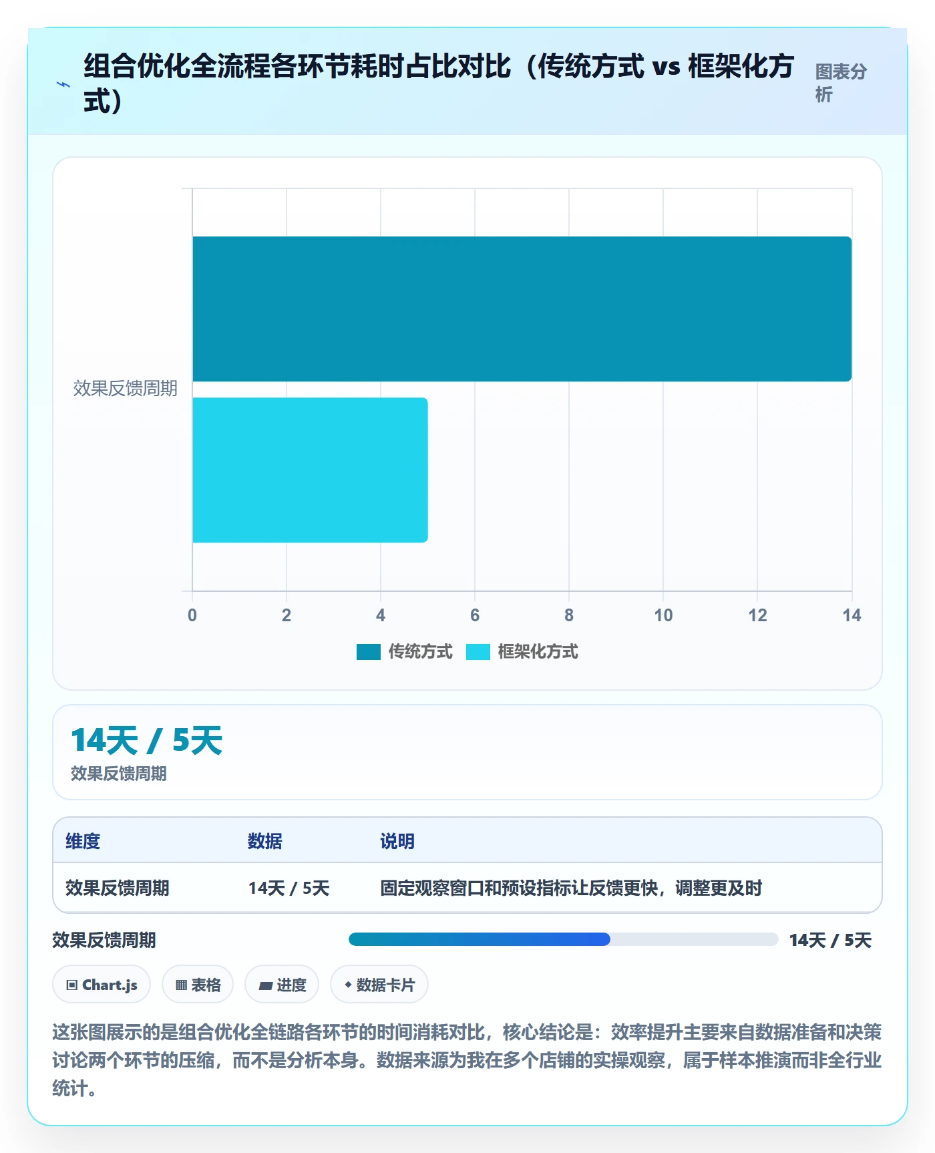
Task: Click the 效果反馈周期 label left of the progress bar
Action: click(104, 940)
